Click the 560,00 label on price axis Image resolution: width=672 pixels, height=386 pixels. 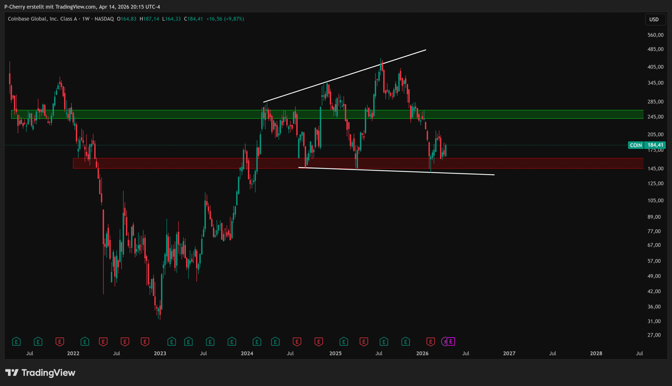(655, 35)
